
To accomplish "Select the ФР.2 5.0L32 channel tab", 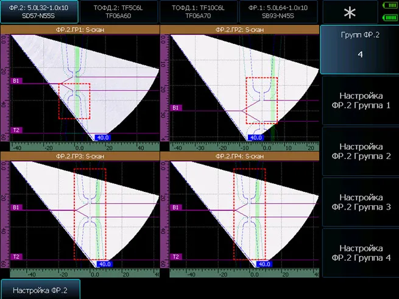I will click(x=40, y=12).
